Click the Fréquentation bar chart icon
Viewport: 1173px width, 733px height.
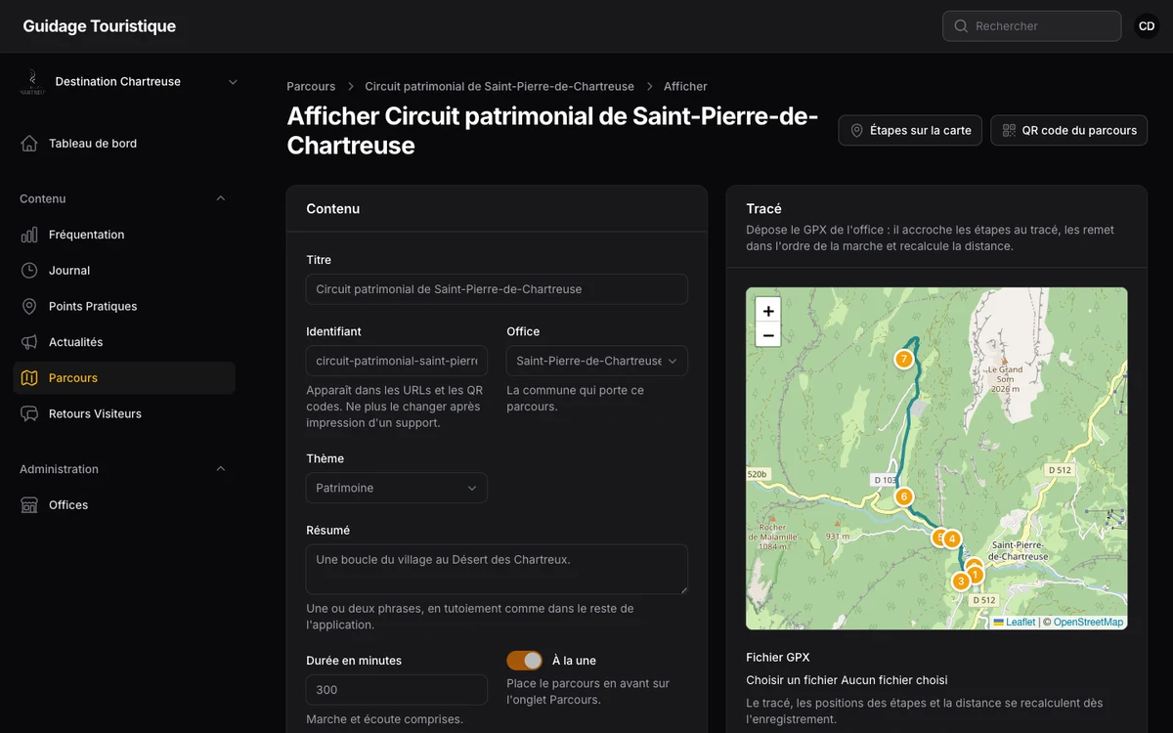(x=29, y=235)
